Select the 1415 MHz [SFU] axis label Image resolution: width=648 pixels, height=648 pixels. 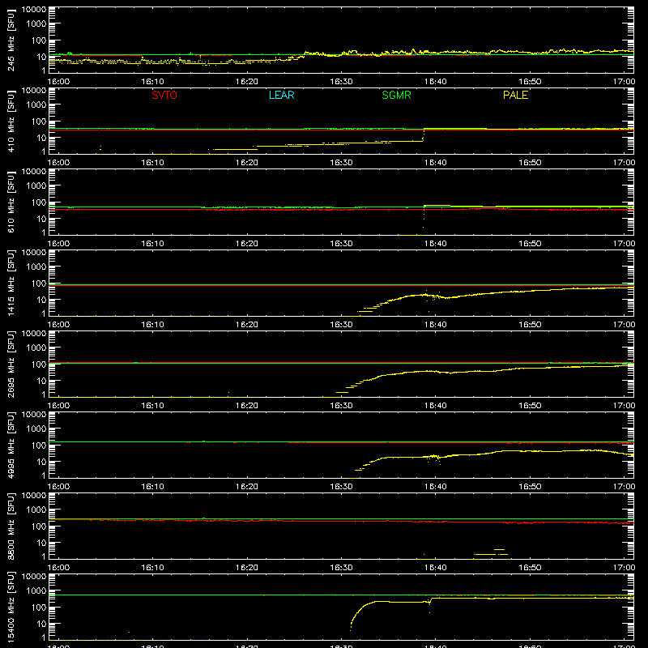coord(11,283)
